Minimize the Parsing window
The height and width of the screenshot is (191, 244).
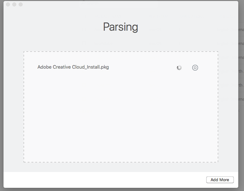(14, 4)
